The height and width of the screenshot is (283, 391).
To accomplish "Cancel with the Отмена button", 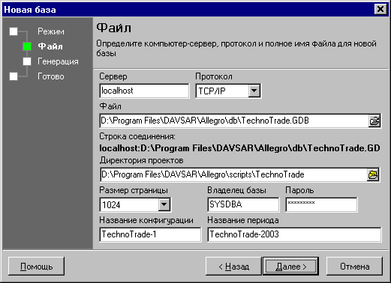I will [354, 267].
